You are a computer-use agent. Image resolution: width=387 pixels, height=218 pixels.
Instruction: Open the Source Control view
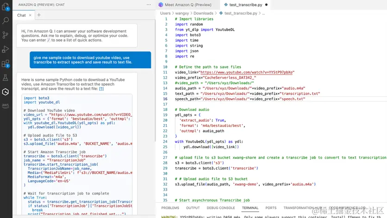click(x=6, y=35)
